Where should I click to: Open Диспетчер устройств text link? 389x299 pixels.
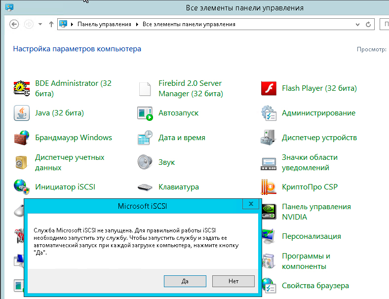click(x=319, y=138)
